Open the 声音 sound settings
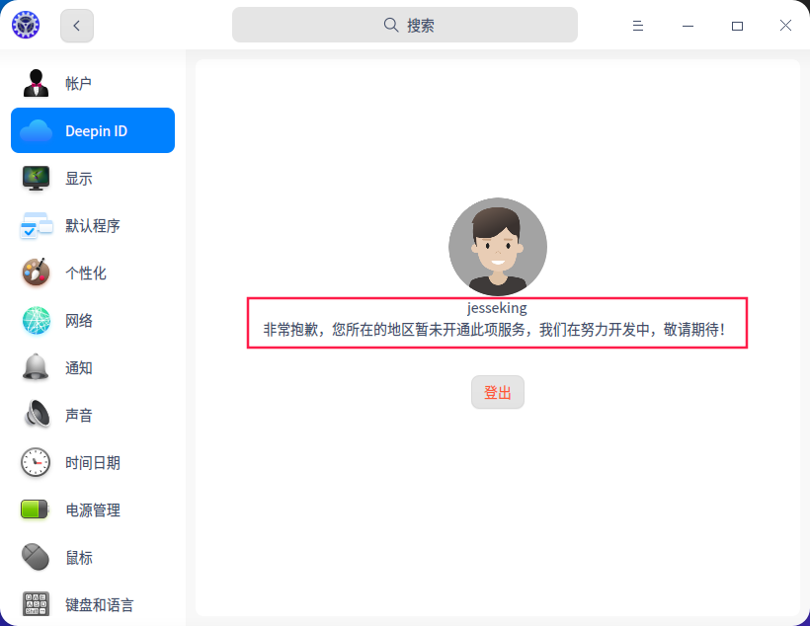Image resolution: width=810 pixels, height=626 pixels. (93, 415)
